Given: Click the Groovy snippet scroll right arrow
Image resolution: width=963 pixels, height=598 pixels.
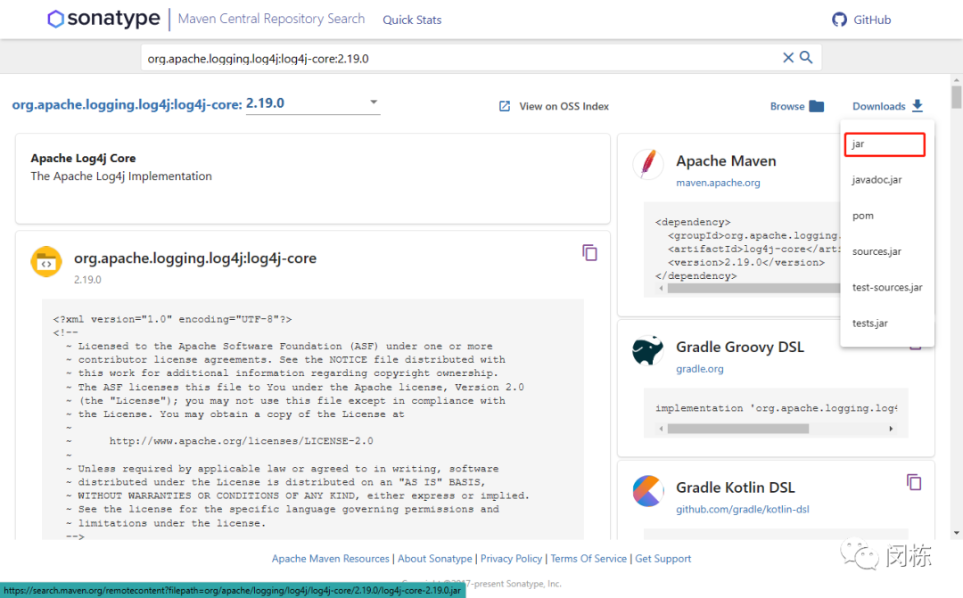Looking at the screenshot, I should [x=891, y=429].
